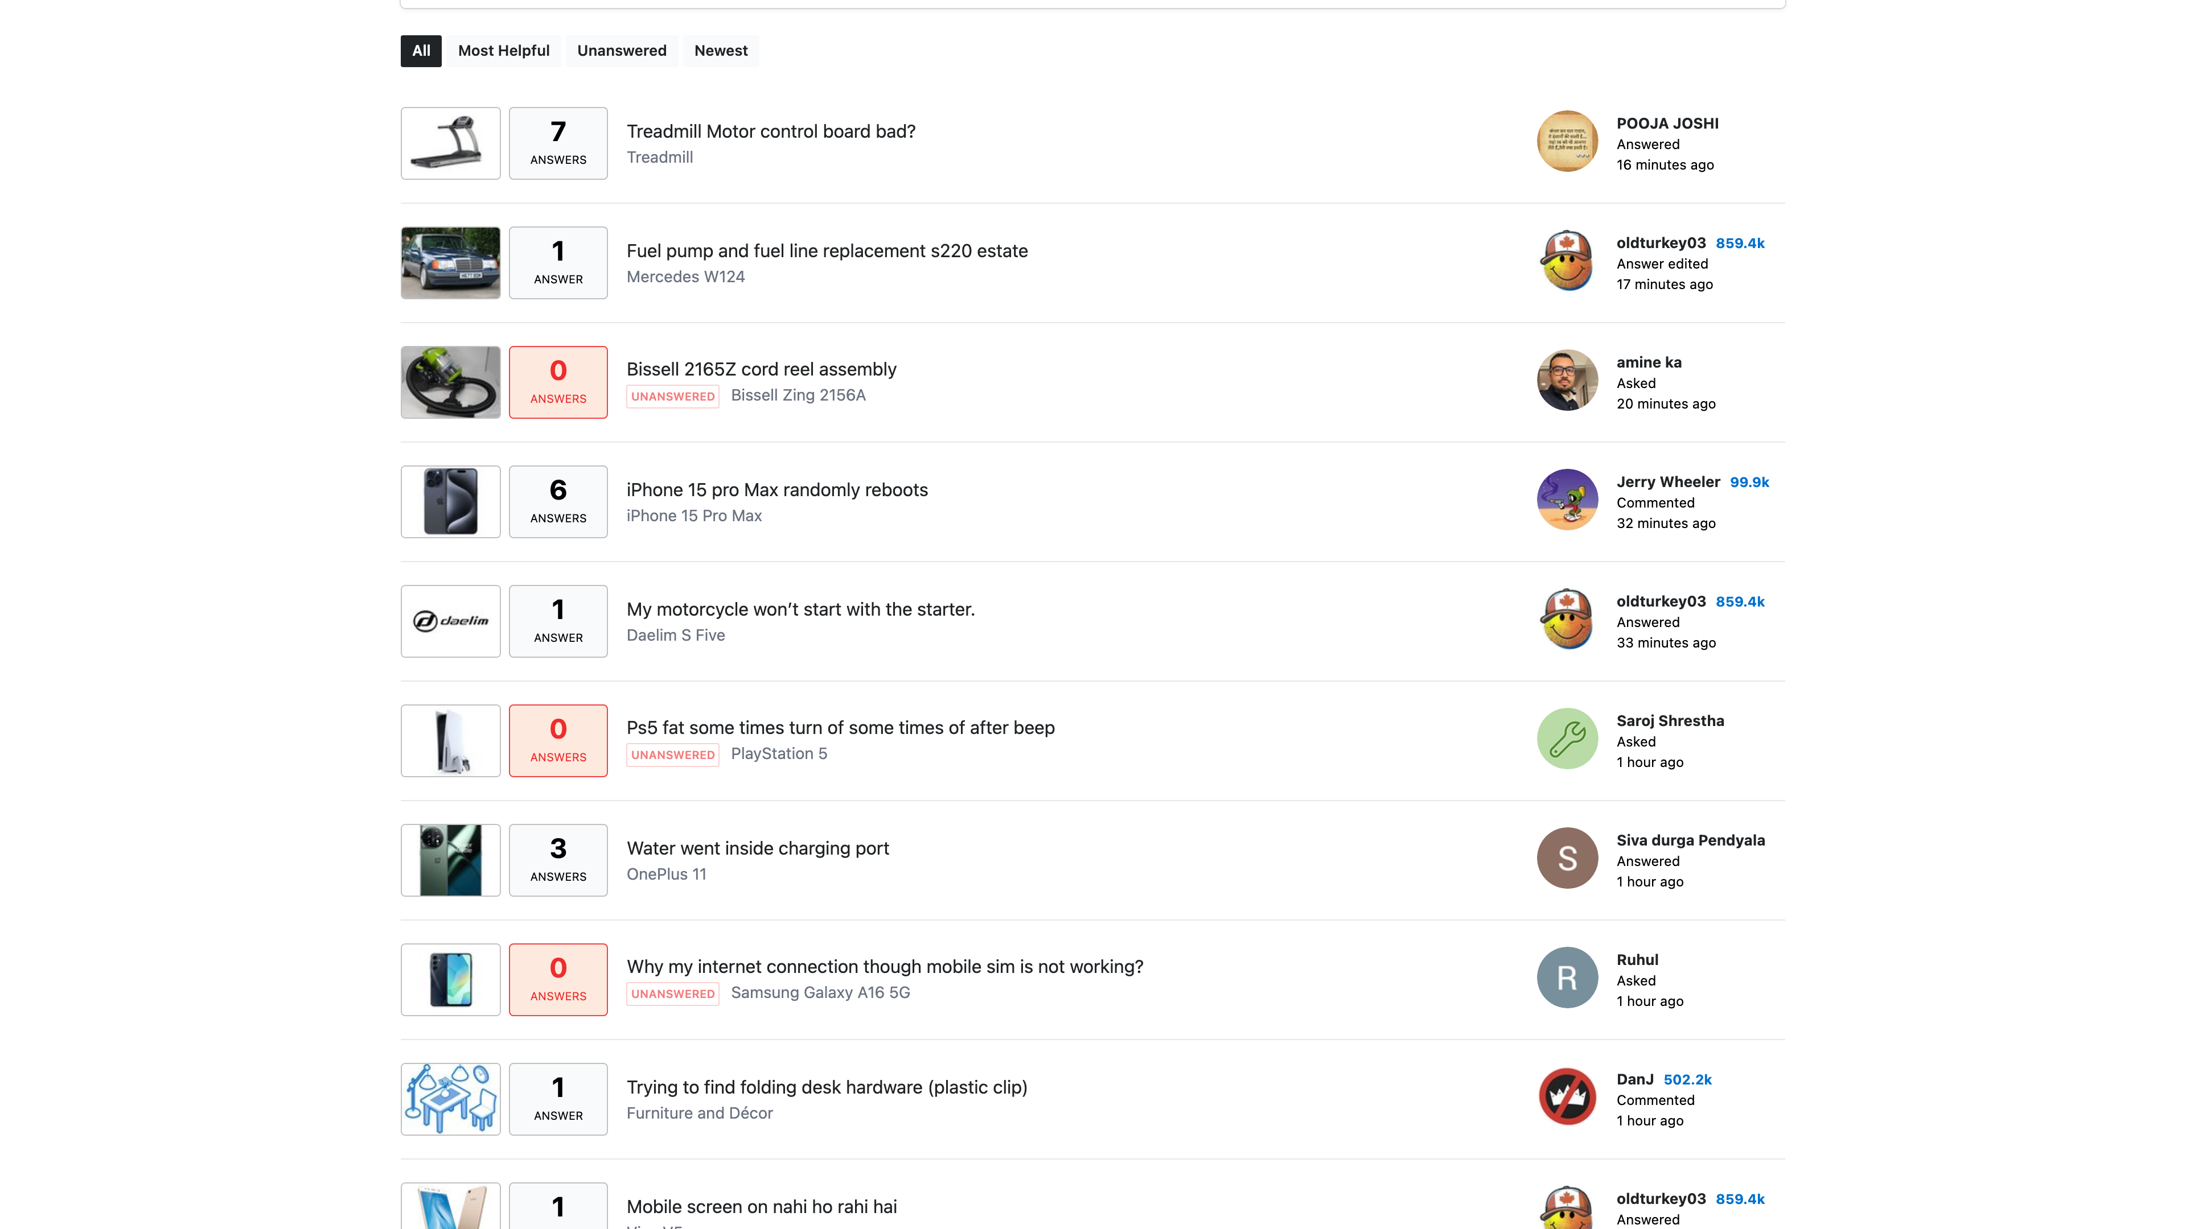Open 'My motorcycle won't start with the starter.'
The width and height of the screenshot is (2186, 1229).
tap(800, 609)
